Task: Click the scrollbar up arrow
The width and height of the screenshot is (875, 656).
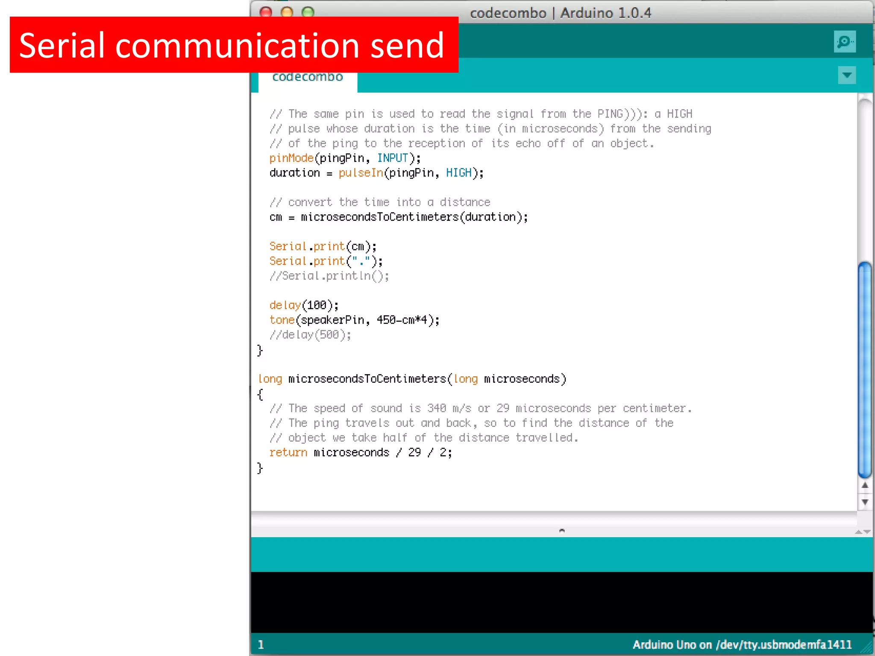Action: click(865, 486)
